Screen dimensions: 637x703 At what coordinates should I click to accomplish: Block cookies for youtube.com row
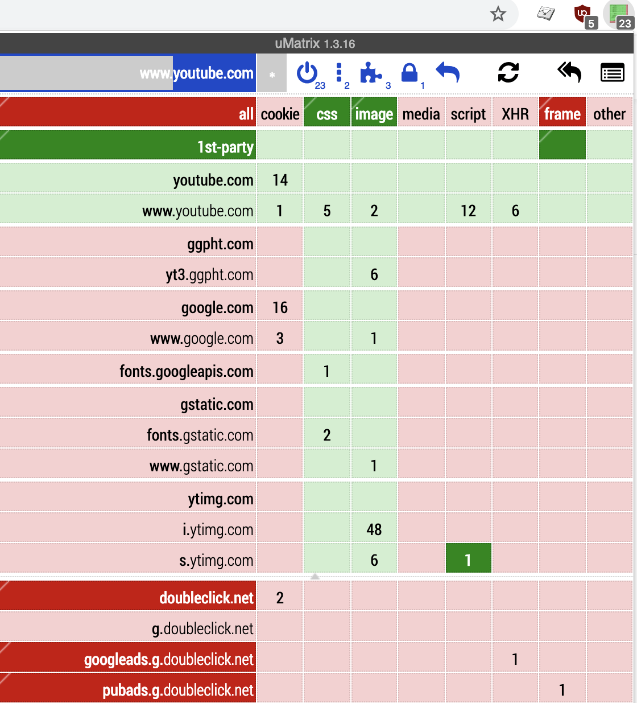point(279,180)
